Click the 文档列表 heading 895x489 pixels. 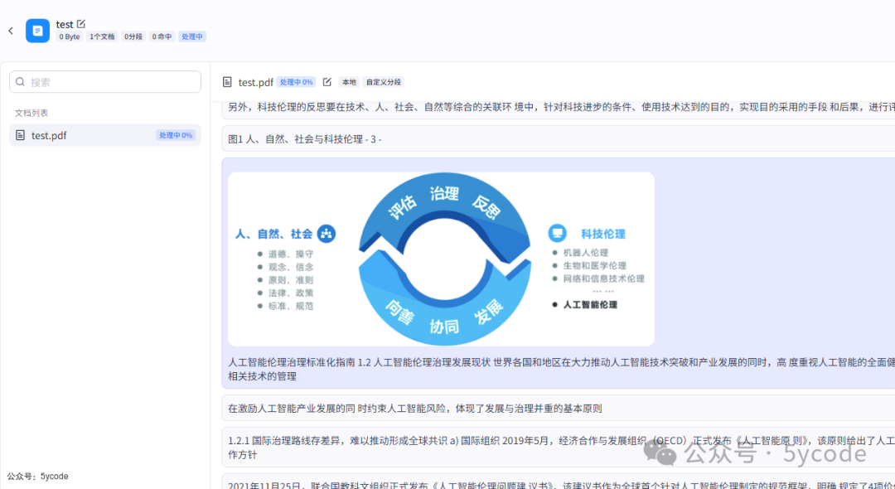coord(31,113)
